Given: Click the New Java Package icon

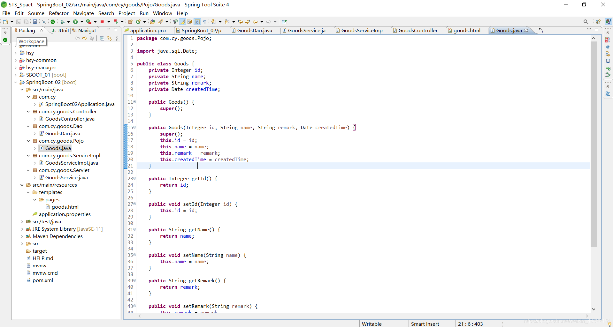Looking at the screenshot, I should (130, 22).
